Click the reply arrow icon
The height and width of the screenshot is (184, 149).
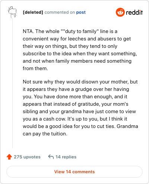pos(51,157)
